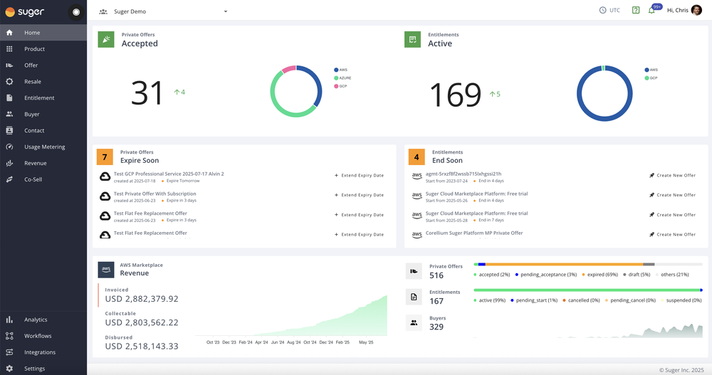Click the Suger logo
The height and width of the screenshot is (375, 712).
24,12
